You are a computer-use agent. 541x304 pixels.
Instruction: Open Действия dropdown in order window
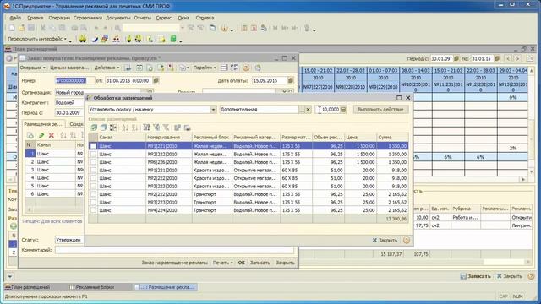[x=107, y=68]
